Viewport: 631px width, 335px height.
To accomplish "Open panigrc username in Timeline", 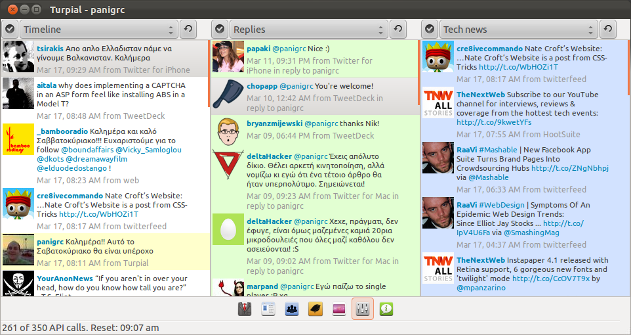I will [50, 242].
